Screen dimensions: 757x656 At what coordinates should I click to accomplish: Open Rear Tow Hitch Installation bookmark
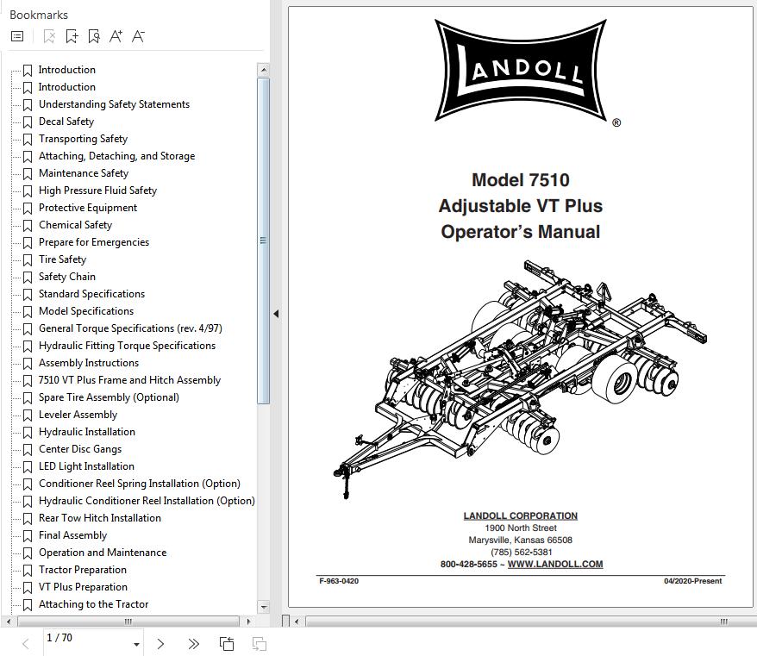(100, 518)
